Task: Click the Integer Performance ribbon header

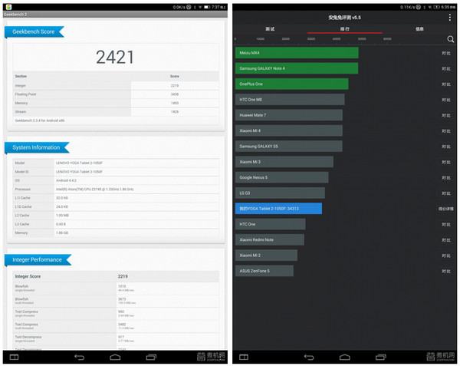Action: [38, 260]
